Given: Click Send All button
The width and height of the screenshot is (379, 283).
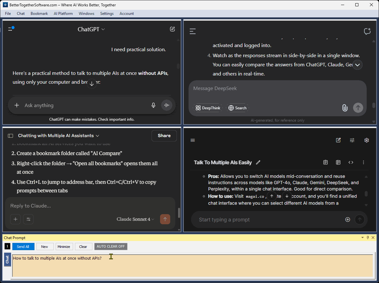Looking at the screenshot, I should [23, 247].
